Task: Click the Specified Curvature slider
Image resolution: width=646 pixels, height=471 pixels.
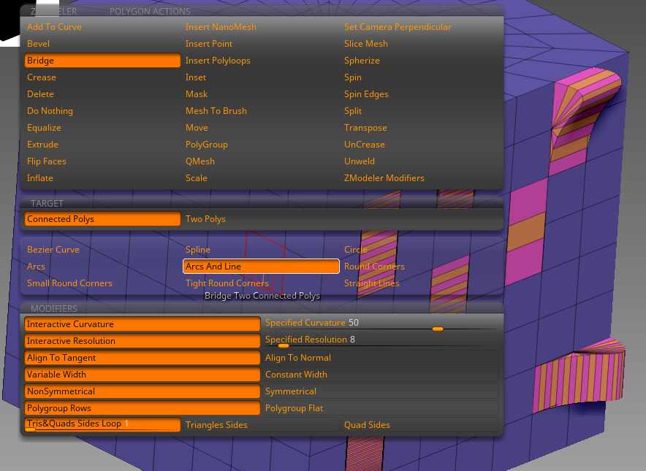Action: tap(381, 324)
